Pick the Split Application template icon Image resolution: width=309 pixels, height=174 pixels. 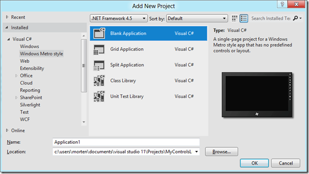coord(99,65)
